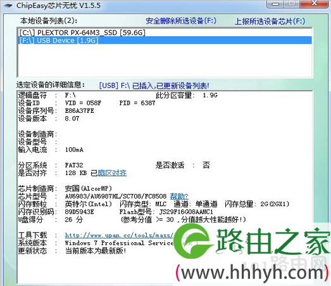The height and width of the screenshot is (286, 331).
Task: Open the 扇区对齐 link
Action: pos(112,173)
